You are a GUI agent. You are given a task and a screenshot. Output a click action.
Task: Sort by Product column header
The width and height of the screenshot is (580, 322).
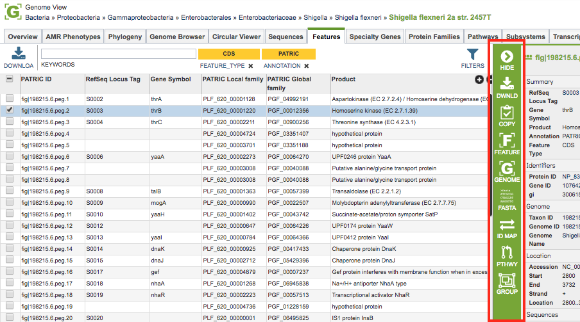343,79
